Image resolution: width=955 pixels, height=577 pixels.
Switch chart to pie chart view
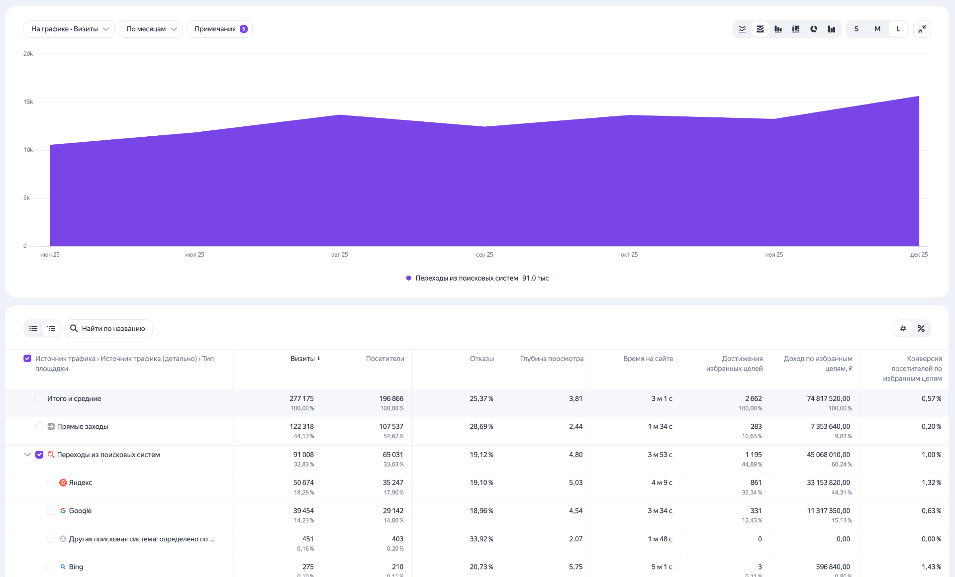coord(814,29)
